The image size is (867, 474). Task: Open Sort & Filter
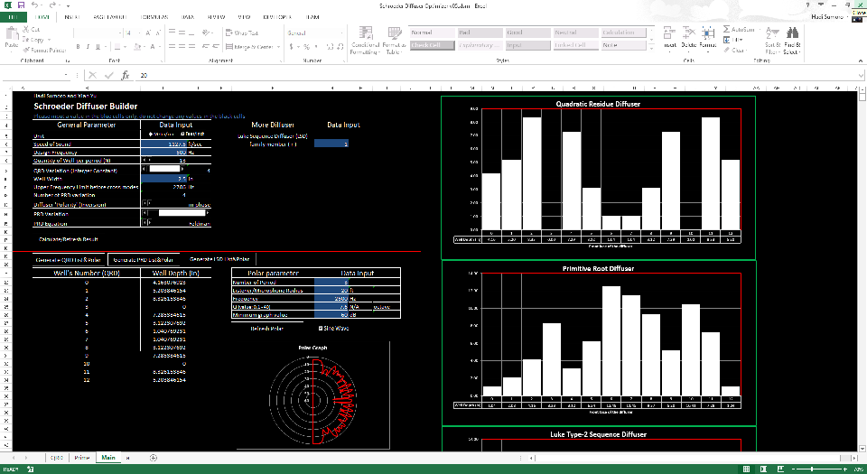pyautogui.click(x=772, y=41)
